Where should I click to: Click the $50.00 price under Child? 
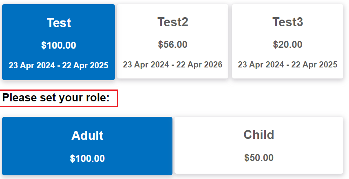259,158
